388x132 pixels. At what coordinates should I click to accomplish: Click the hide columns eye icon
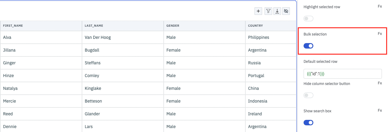(286, 11)
